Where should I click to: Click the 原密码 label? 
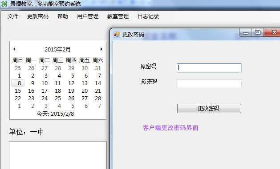(149, 67)
